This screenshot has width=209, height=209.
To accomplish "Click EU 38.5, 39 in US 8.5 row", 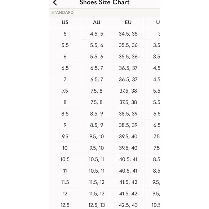I will point(128,114).
